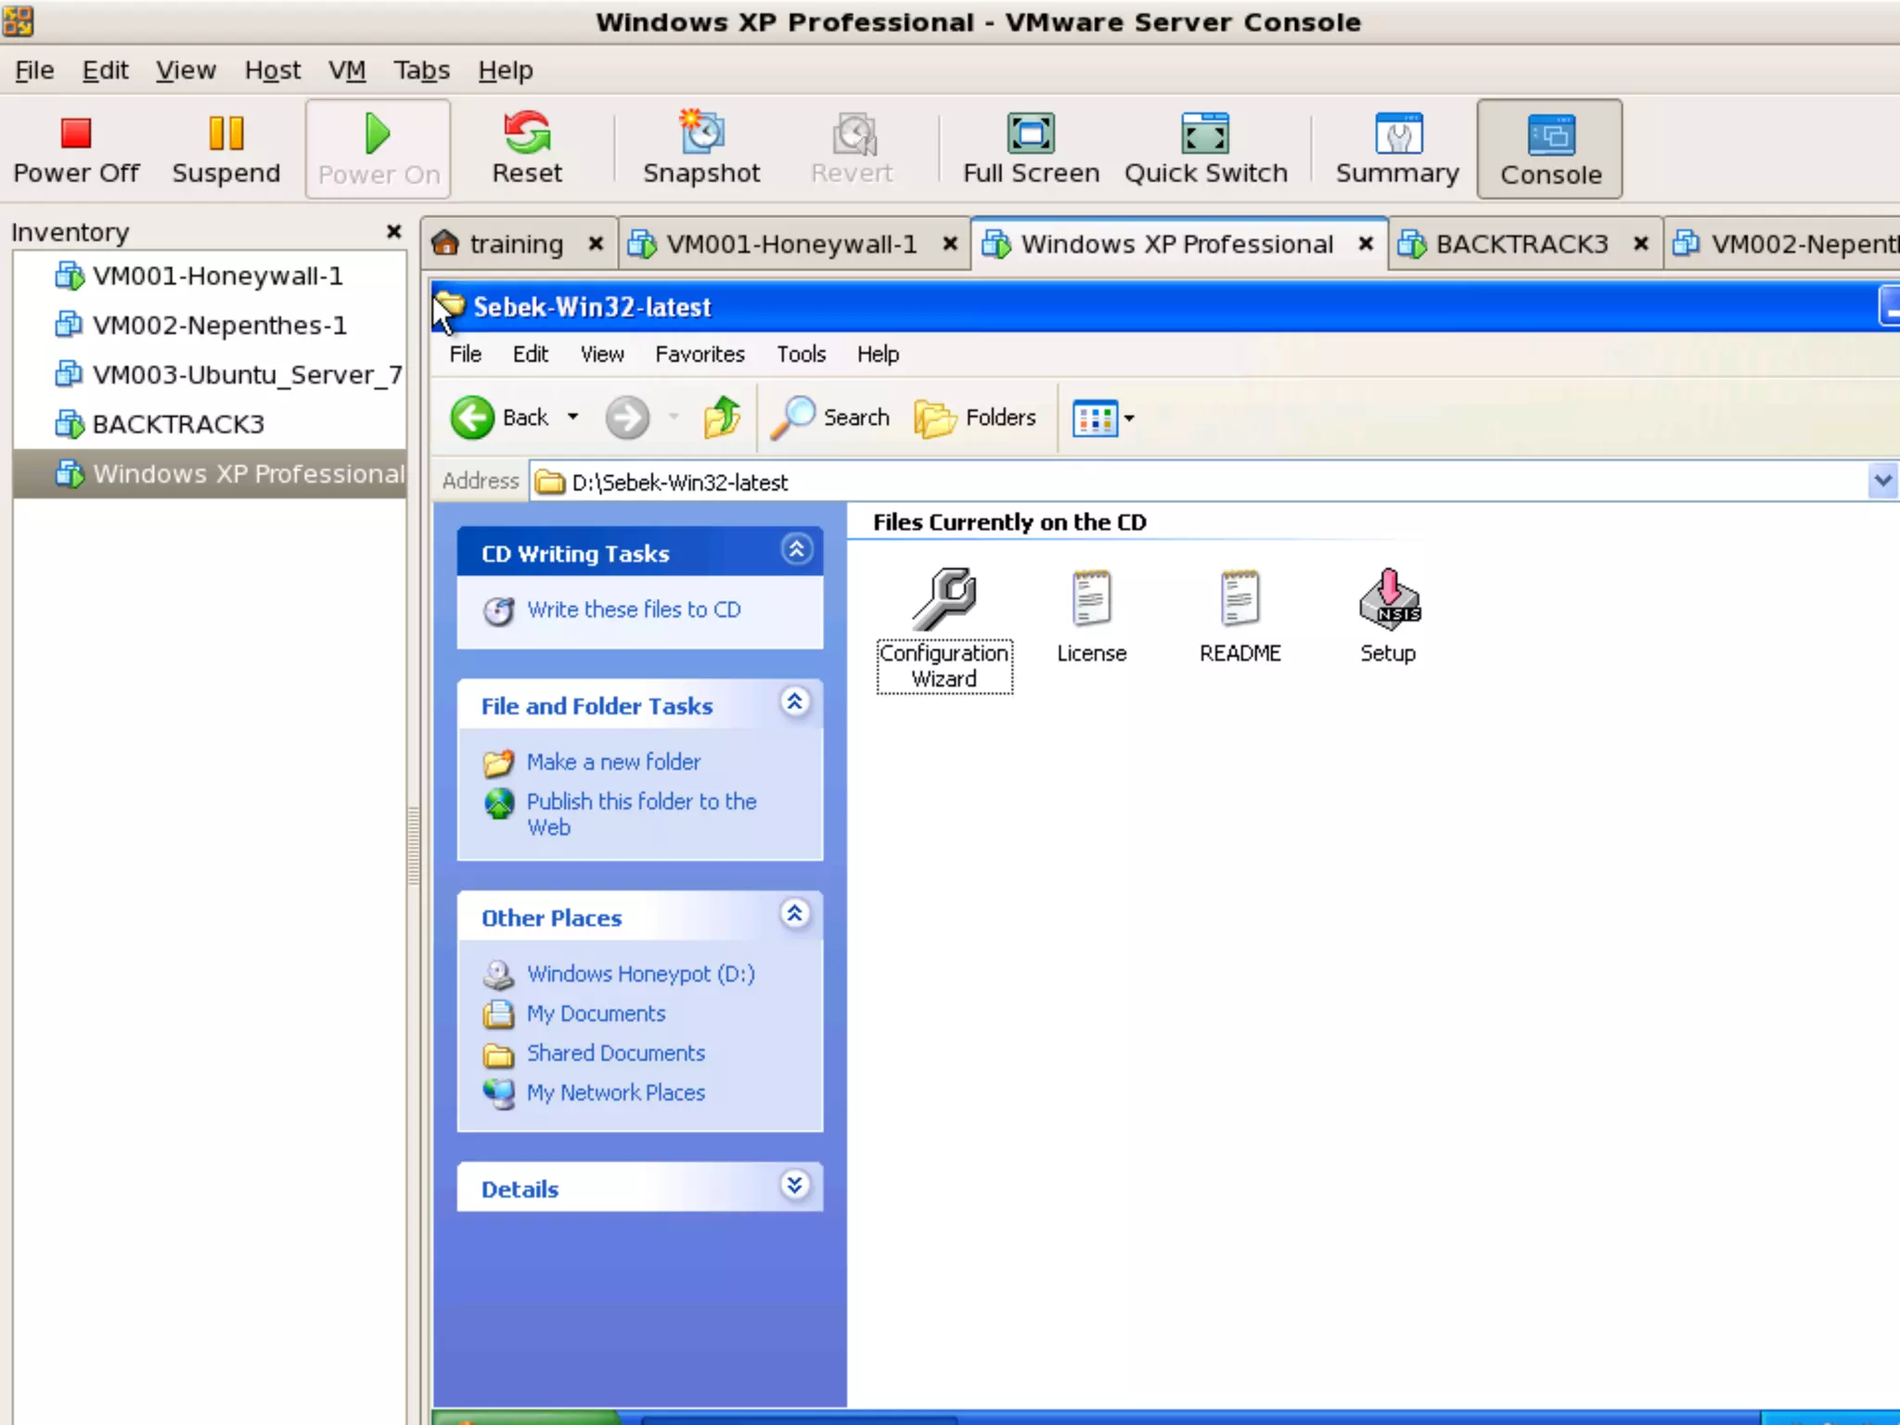Click the Reset VM icon
This screenshot has width=1900, height=1425.
527,135
